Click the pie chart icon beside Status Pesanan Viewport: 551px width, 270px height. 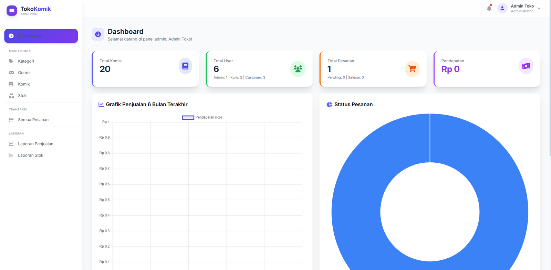pos(329,105)
